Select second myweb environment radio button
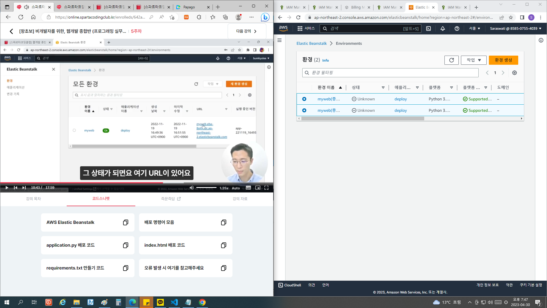547x308 pixels. coord(304,110)
